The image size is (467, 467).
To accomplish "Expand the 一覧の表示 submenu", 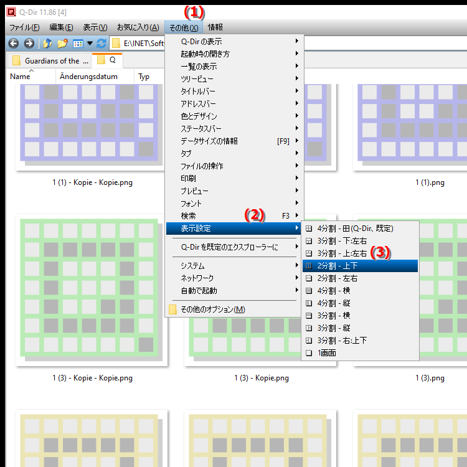I will point(235,67).
